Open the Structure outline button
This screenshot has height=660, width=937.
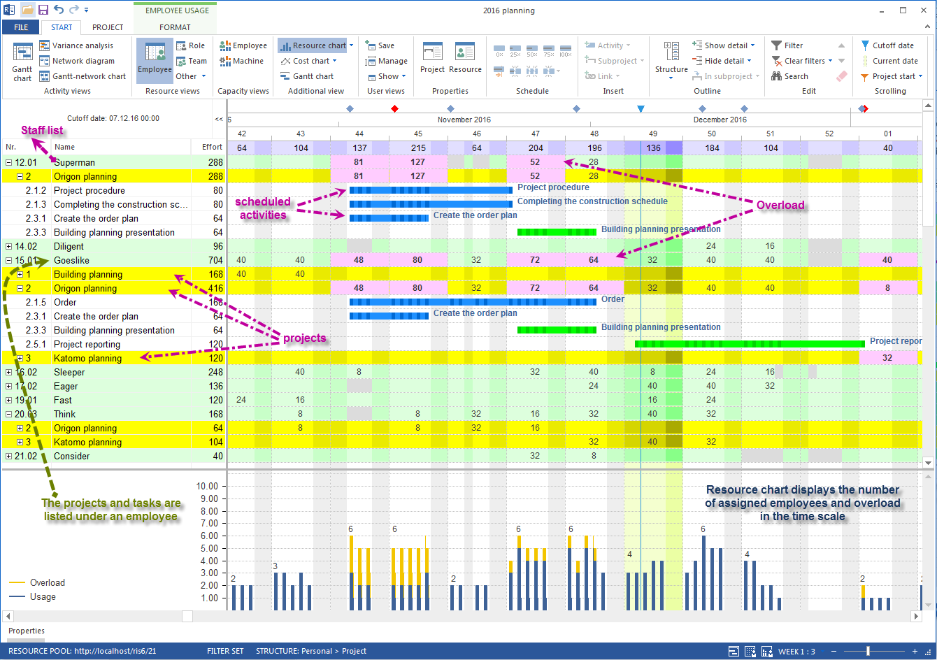[671, 61]
